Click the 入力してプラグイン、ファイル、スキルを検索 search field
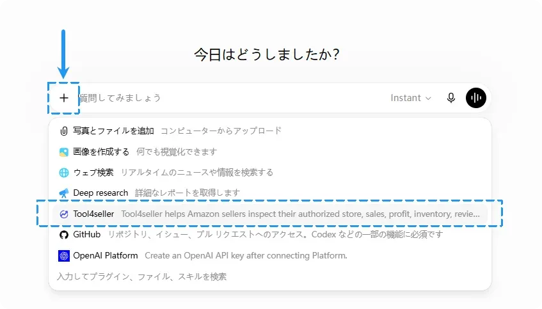Viewport: 542px width, 309px height. 141,277
